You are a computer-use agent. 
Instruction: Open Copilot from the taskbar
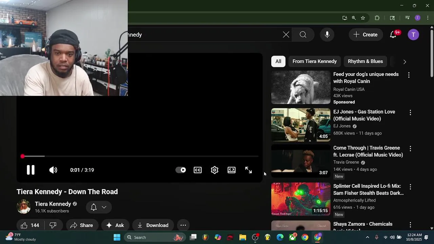(218, 237)
